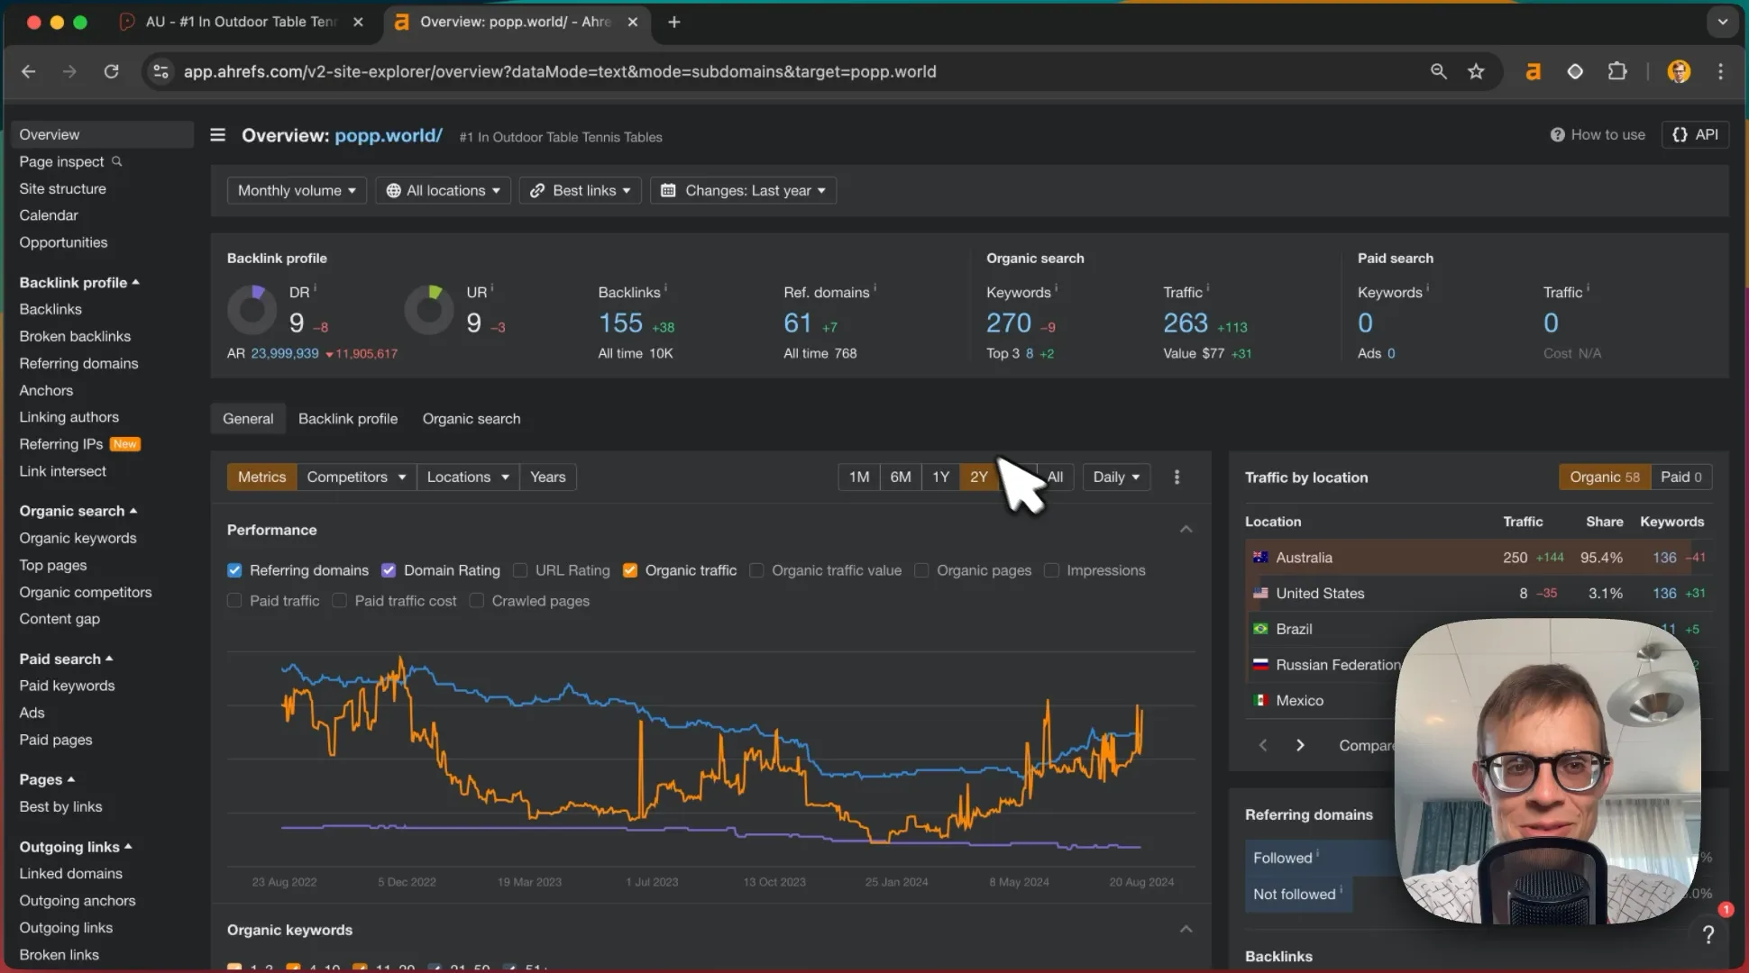1749x973 pixels.
Task: Set chart range to 1Y
Action: pos(940,477)
